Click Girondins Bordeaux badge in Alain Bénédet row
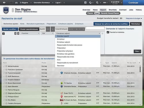The width and height of the screenshot is (144, 108). coord(62,86)
